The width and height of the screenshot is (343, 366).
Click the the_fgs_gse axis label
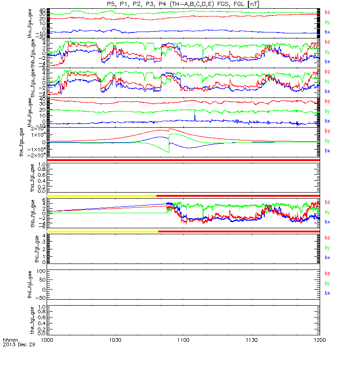point(21,142)
